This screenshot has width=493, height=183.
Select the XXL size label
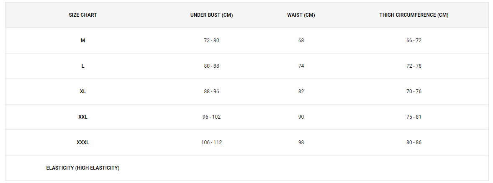click(x=83, y=117)
